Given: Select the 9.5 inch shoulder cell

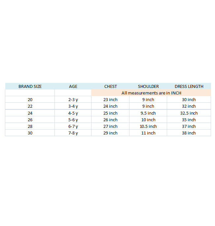Looking at the screenshot, I should pyautogui.click(x=148, y=113).
